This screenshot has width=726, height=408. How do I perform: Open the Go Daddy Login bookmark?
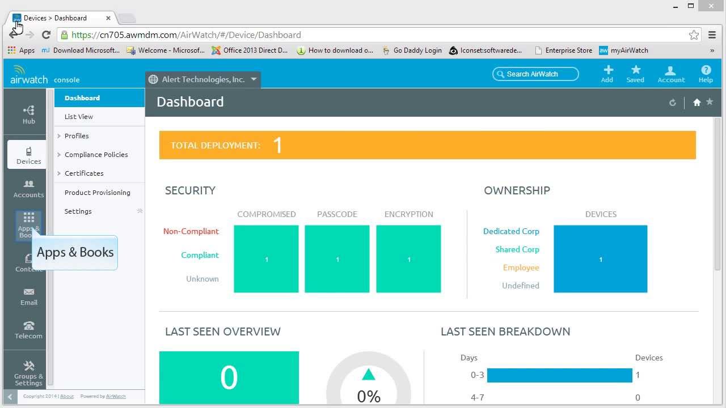(x=412, y=50)
